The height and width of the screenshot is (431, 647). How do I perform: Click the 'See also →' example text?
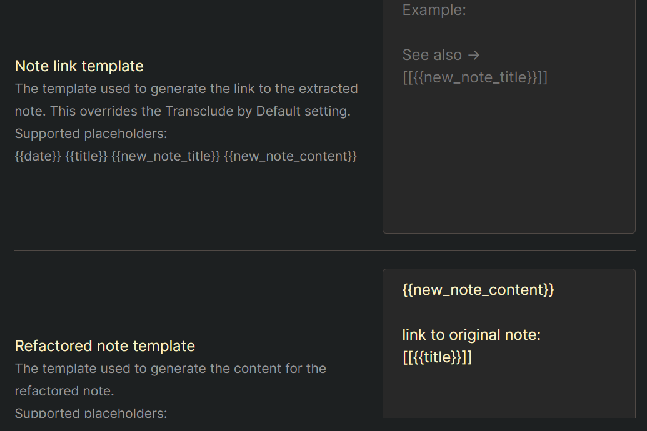(441, 55)
